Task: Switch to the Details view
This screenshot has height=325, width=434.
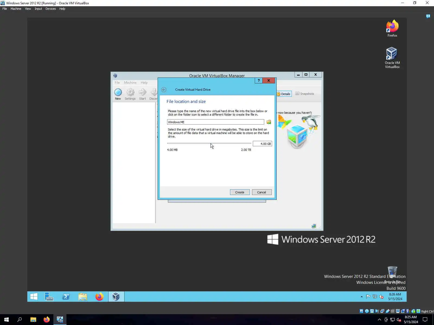Action: point(284,94)
